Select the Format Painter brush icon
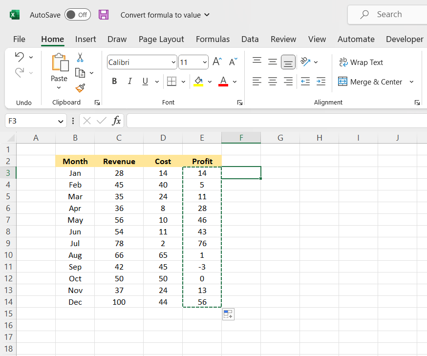 pos(80,88)
